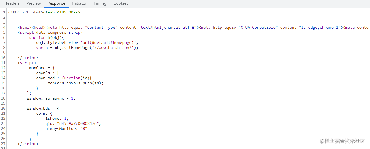Show the Timing tab
Screen dimensions: 370x149
click(100, 4)
